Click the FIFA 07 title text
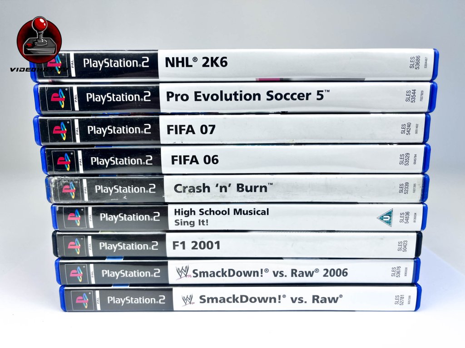Viewport: 465px width, 348px height. pos(191,130)
